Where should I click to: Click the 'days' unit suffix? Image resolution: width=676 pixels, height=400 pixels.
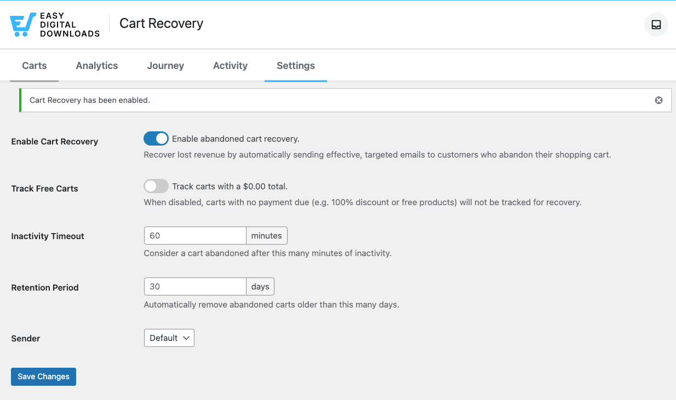pos(260,286)
